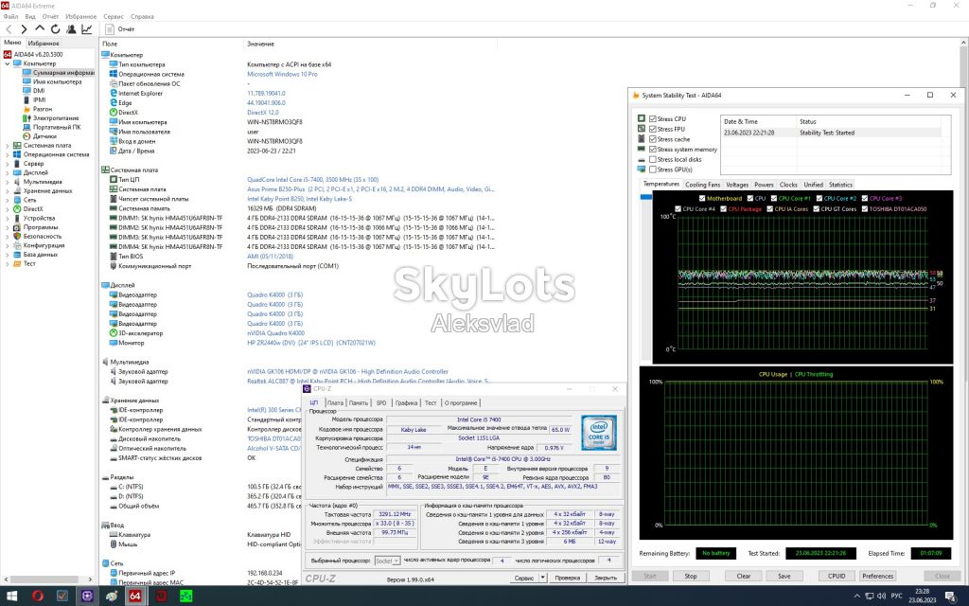
Task: Toggle TOSHIBA DT01ACA050 graph checkbox
Action: pyautogui.click(x=865, y=209)
